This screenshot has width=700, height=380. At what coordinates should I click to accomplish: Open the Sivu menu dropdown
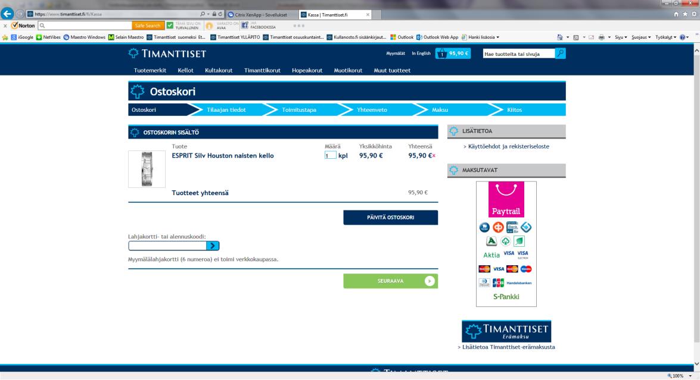coord(621,37)
